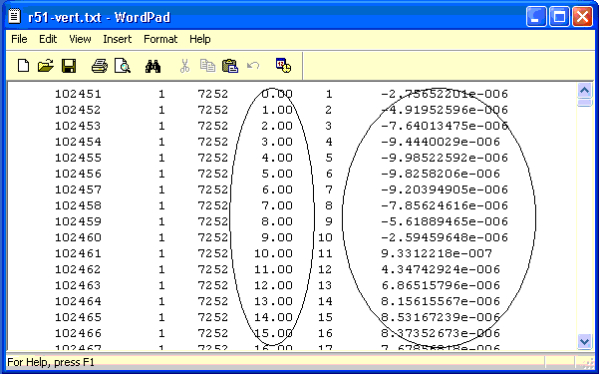Click the New document icon
This screenshot has width=600, height=374.
23,66
